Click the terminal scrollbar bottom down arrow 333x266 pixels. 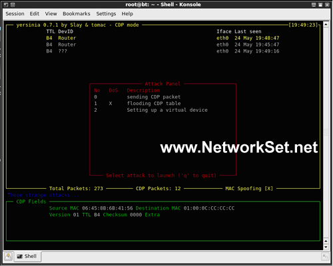[x=326, y=247]
